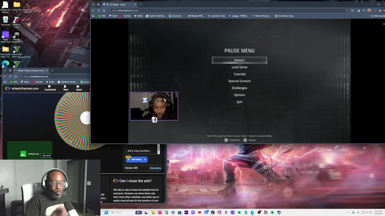The height and width of the screenshot is (216, 385).
Task: Open the Other favorites folder
Action: (378, 16)
